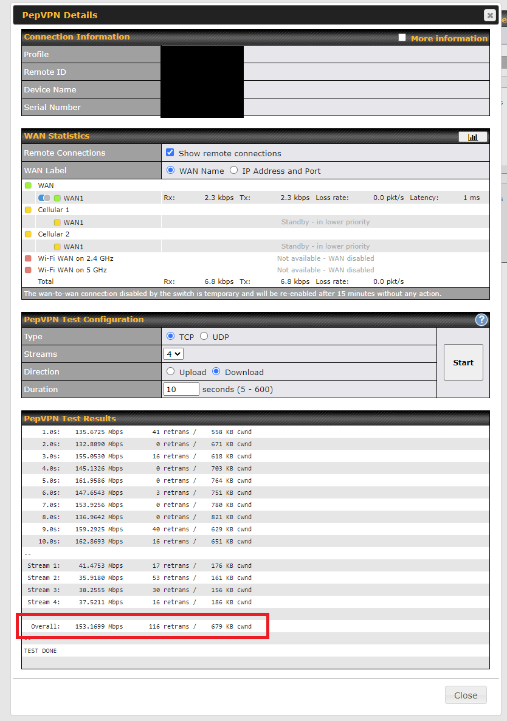Click the yellow Cellular 1 status icon
507x721 pixels.
pos(28,210)
